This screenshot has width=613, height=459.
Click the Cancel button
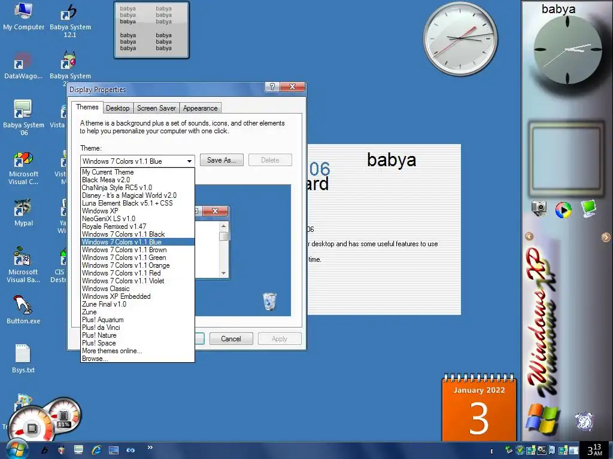coord(231,338)
